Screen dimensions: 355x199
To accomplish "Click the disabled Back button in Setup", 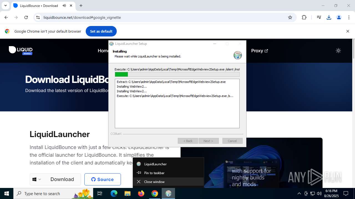I will (188, 141).
